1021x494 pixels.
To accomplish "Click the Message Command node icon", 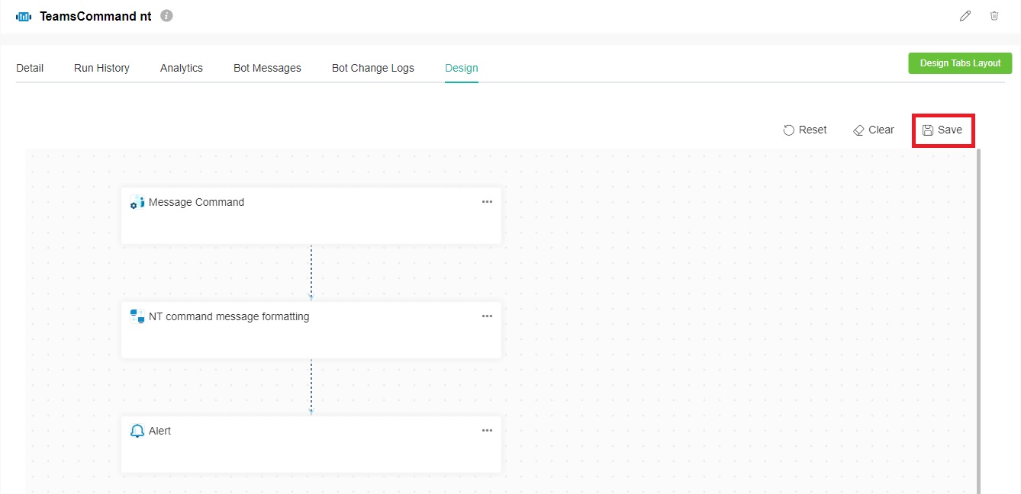I will click(137, 202).
